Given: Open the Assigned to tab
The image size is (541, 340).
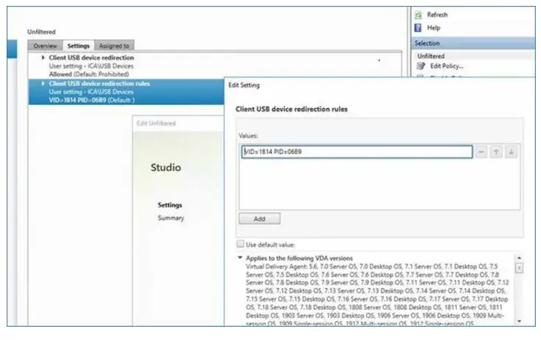Looking at the screenshot, I should tap(114, 46).
